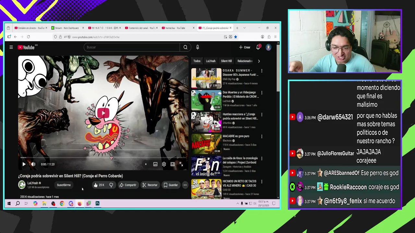Image resolution: width=415 pixels, height=233 pixels.
Task: Click the Recortar clip button
Action: tap(149, 185)
